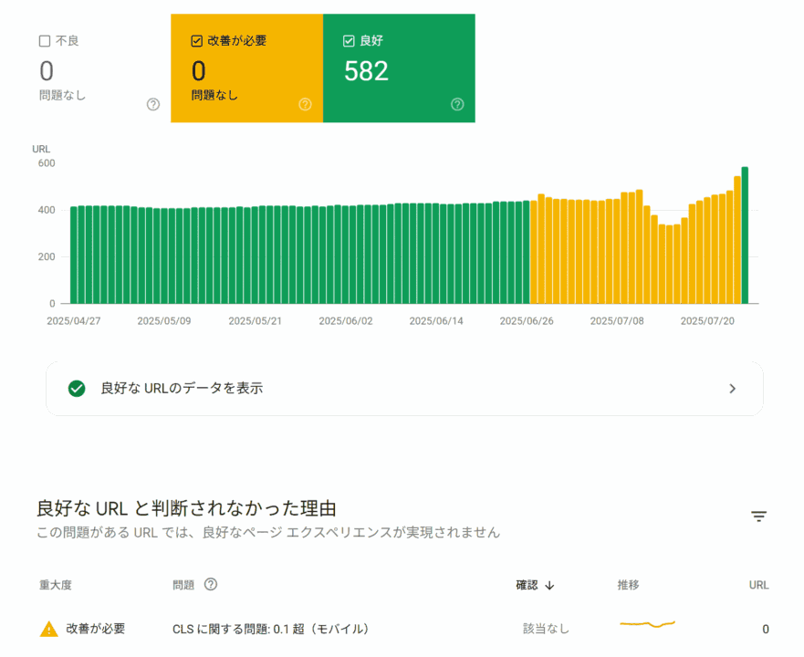This screenshot has width=804, height=657.
Task: Click the 推移 column header
Action: click(x=628, y=585)
